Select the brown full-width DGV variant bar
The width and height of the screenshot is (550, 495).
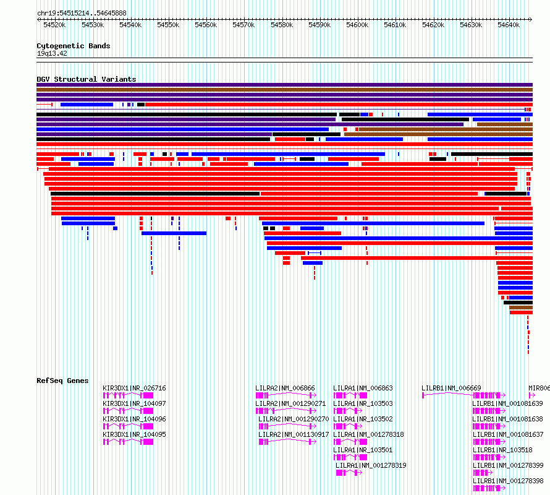point(284,90)
